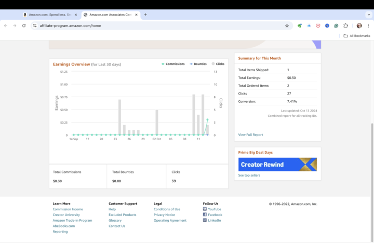Open the Grammarly extension icon
Viewport: 374px width, 243px height.
click(336, 26)
